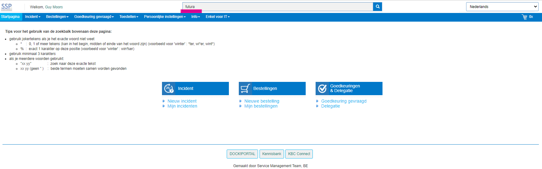
Task: Open the Enkel voor IT menu
Action: (217, 17)
